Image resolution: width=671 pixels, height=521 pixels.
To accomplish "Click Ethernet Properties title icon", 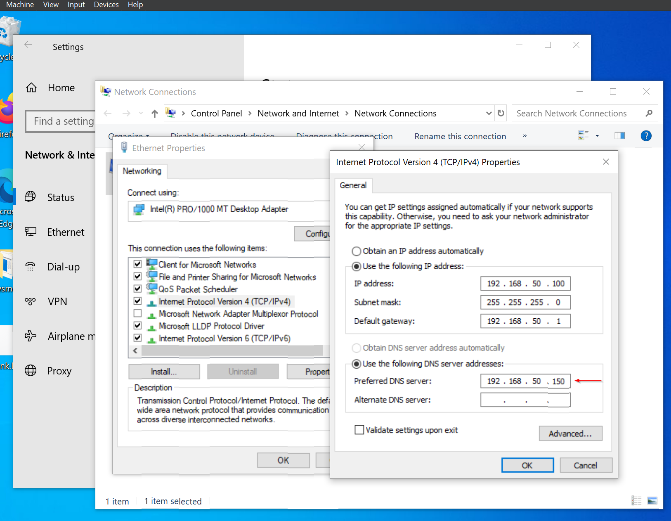I will point(124,147).
